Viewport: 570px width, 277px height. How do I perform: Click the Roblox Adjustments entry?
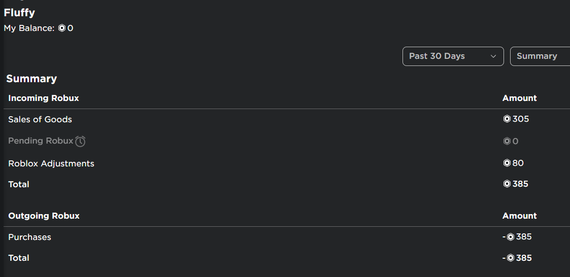tap(51, 163)
